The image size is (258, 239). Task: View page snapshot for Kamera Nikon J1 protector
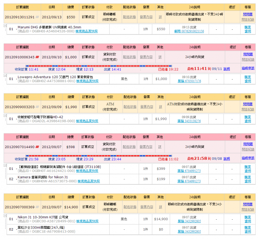(x=89, y=181)
